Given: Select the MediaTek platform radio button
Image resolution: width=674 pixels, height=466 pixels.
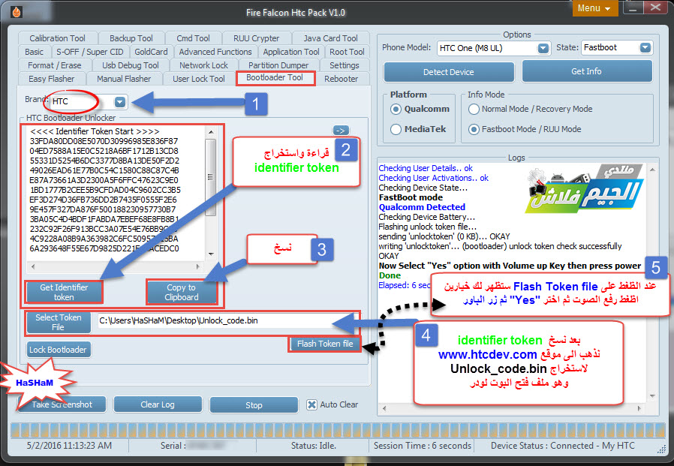Looking at the screenshot, I should coord(396,129).
